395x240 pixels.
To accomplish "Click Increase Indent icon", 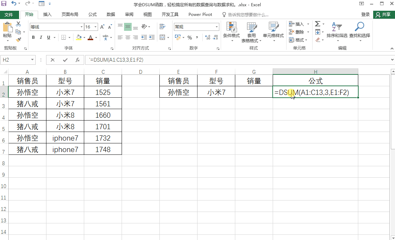I will click(x=152, y=37).
